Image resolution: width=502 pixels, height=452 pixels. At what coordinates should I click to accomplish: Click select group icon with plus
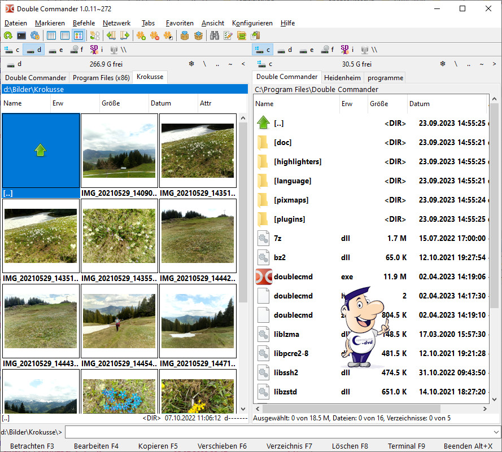click(141, 36)
